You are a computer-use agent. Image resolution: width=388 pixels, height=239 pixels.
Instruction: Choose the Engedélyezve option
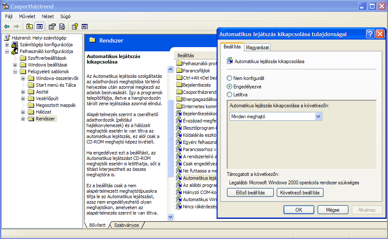click(229, 86)
